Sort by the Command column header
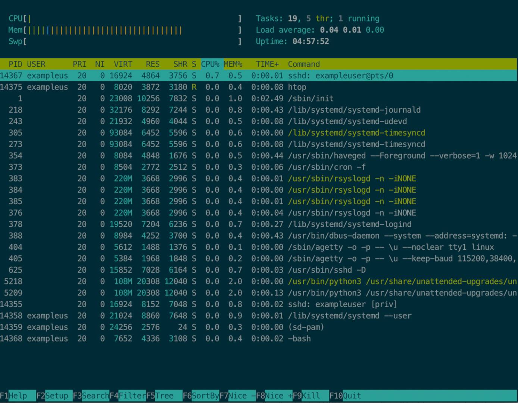 click(303, 64)
